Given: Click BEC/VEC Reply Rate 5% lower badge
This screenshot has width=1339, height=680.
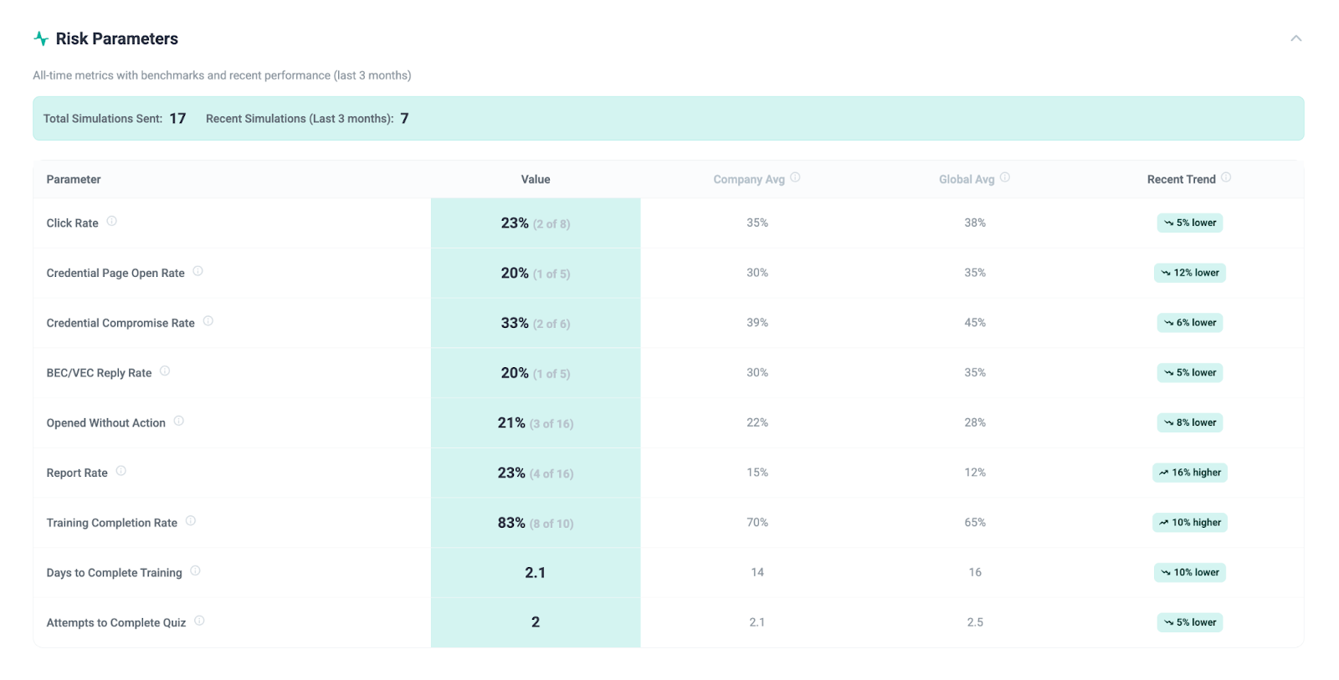Looking at the screenshot, I should click(1189, 373).
